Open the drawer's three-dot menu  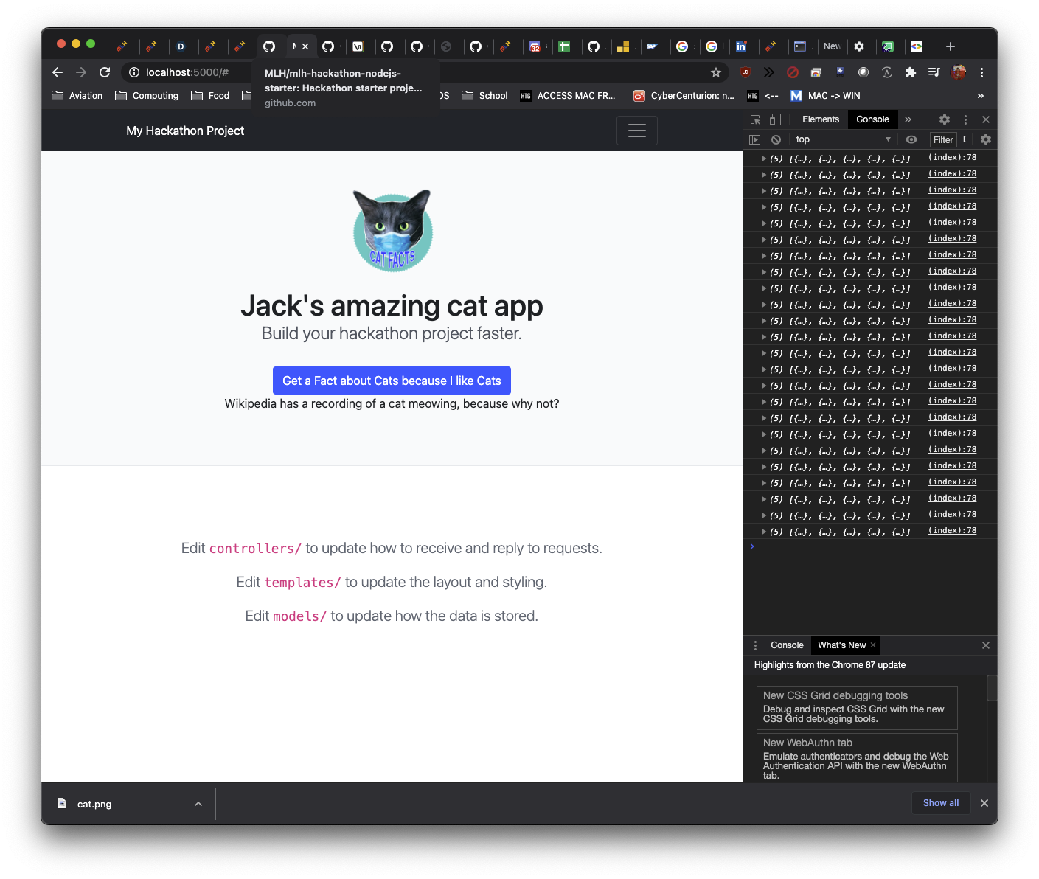tap(755, 645)
